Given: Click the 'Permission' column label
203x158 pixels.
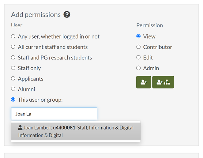Looking at the screenshot, I should point(149,25).
